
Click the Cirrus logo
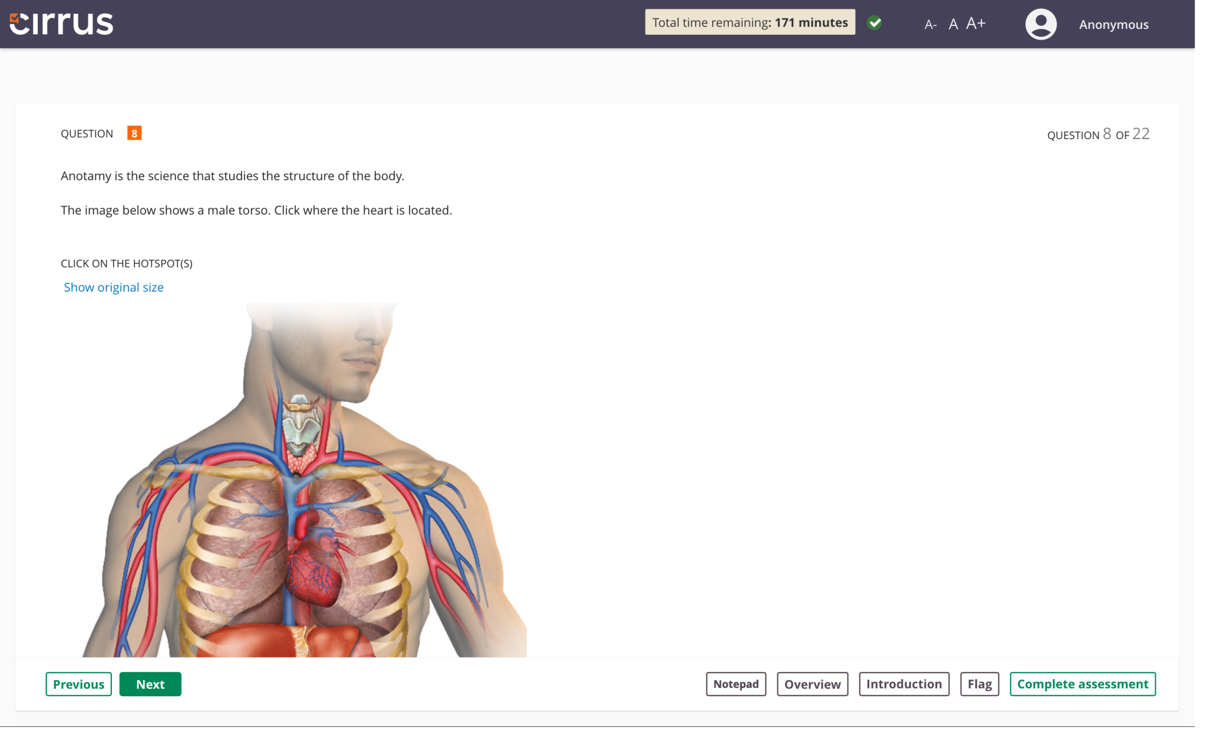(x=61, y=24)
